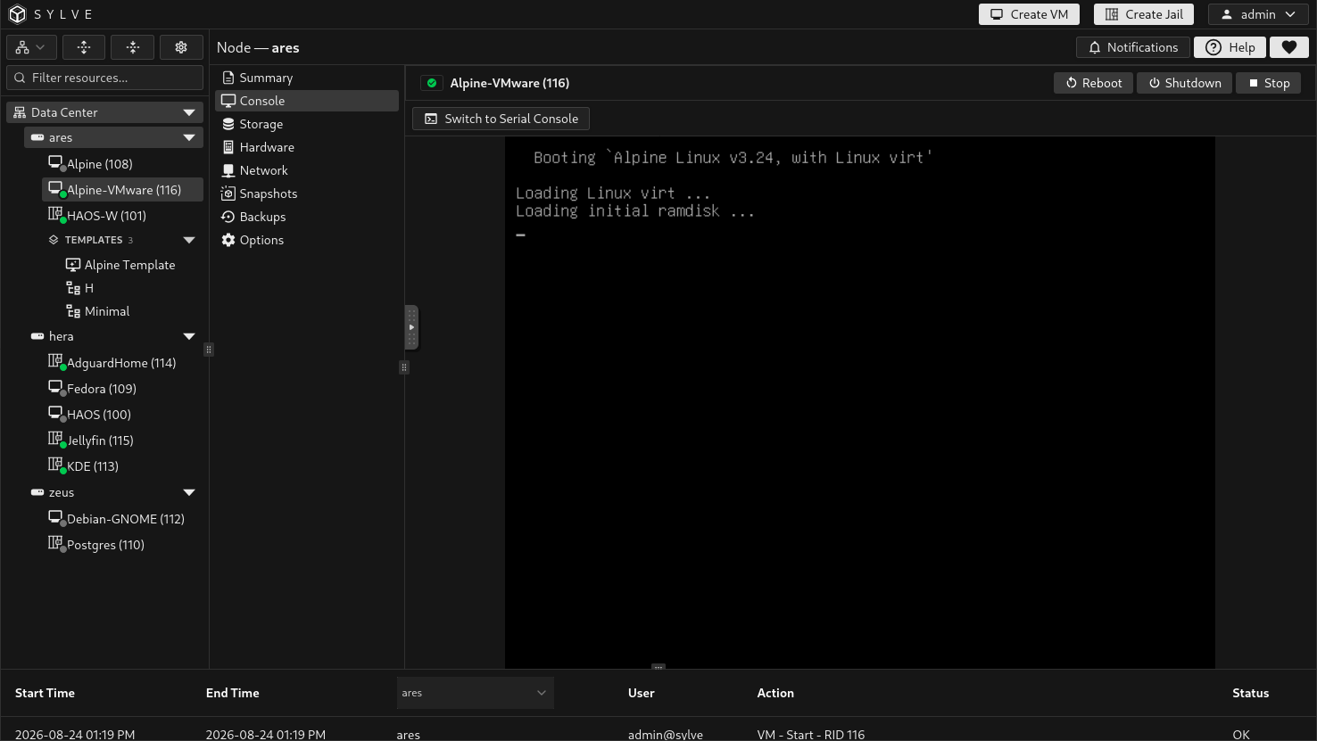Click the green running status icon
Screen dimensions: 1317x741
click(x=432, y=83)
